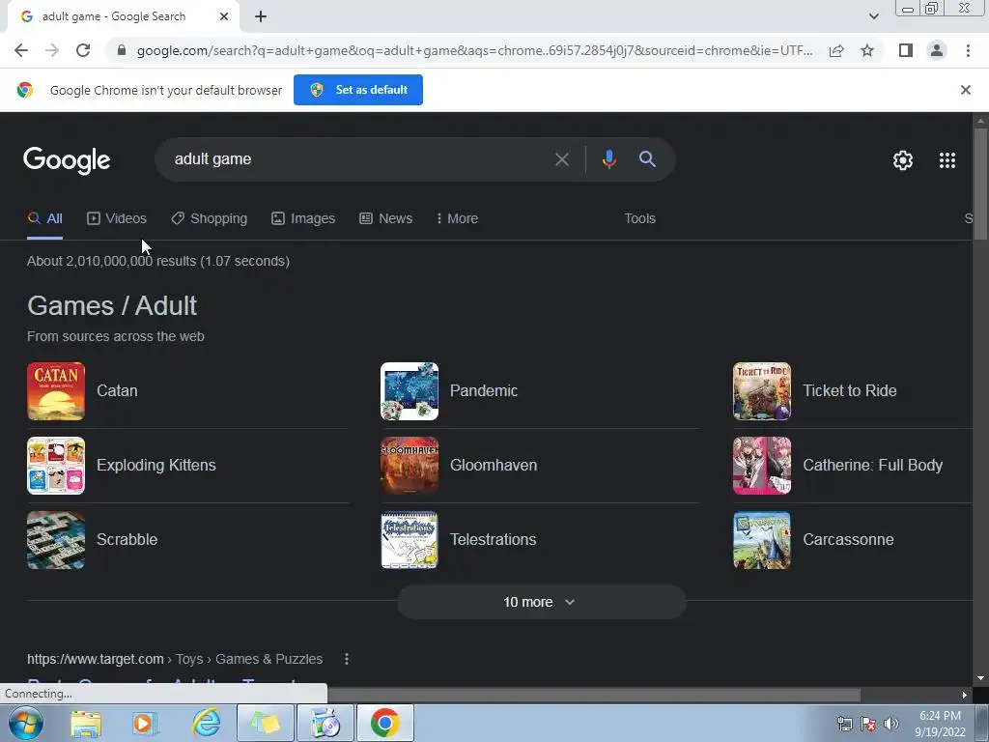
Task: Expand the More search categories menu
Action: pyautogui.click(x=457, y=218)
